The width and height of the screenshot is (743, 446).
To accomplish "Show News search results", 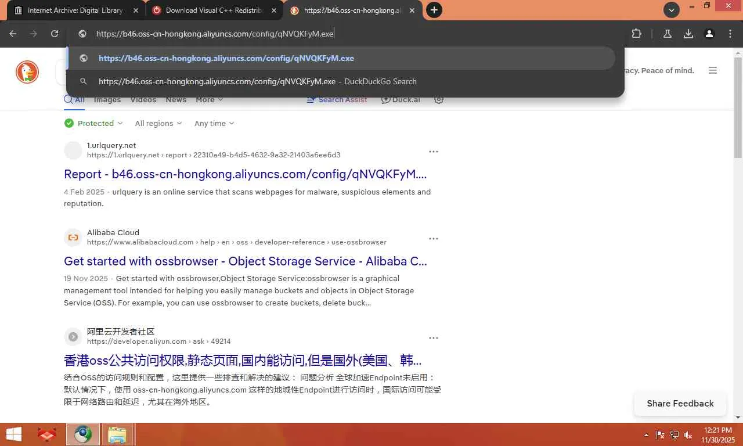I will 176,100.
